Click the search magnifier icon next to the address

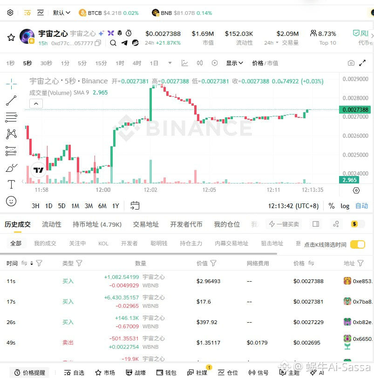pyautogui.click(x=113, y=43)
